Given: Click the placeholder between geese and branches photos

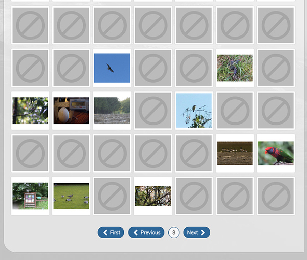Looking at the screenshot, I should [x=112, y=196].
